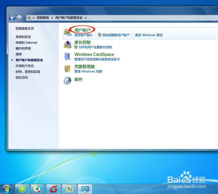Click 管理 Windows 凭据 link
The height and width of the screenshot is (194, 218).
pos(88,71)
